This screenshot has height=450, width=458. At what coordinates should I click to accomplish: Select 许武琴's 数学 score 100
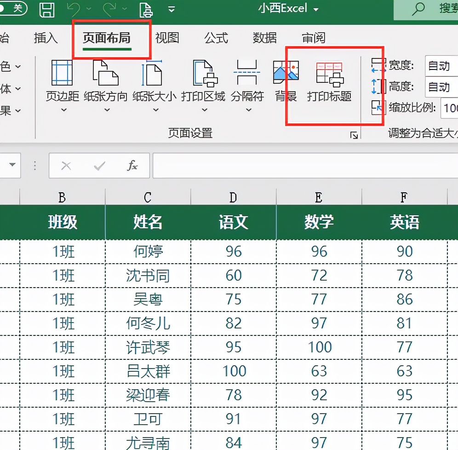click(x=319, y=347)
